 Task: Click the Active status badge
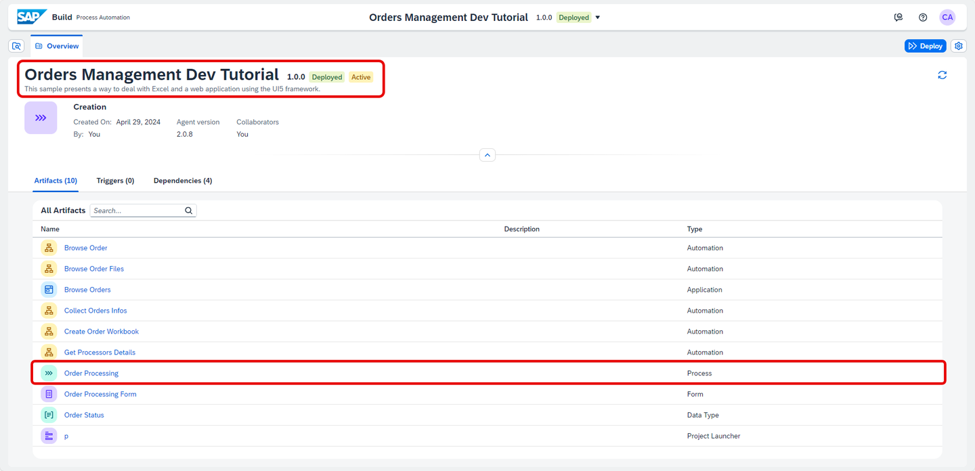[x=361, y=77]
